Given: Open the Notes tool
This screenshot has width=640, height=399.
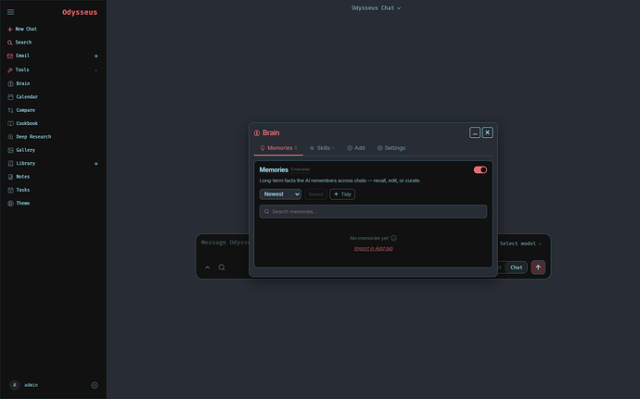Looking at the screenshot, I should click(23, 177).
